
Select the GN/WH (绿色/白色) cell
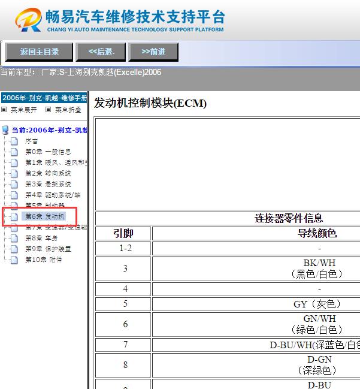256,324
